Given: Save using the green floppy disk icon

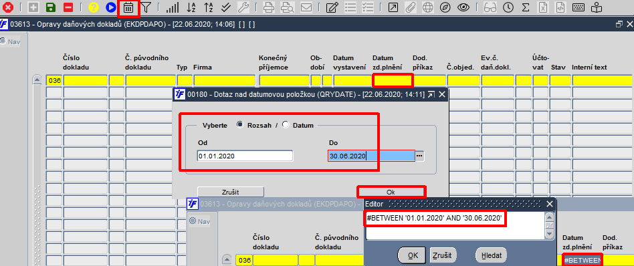Looking at the screenshot, I should (50, 7).
